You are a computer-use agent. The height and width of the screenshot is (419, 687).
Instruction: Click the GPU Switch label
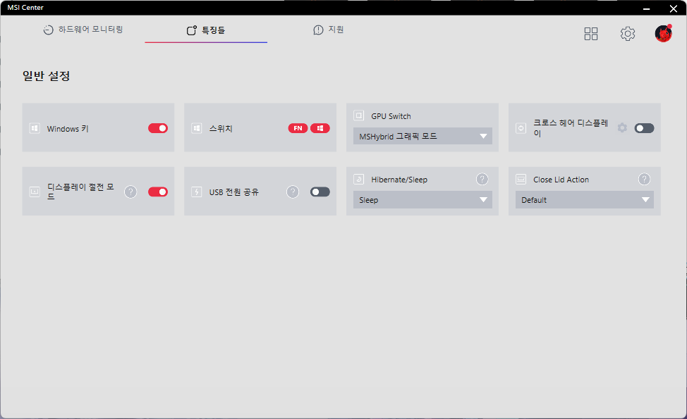coord(391,116)
